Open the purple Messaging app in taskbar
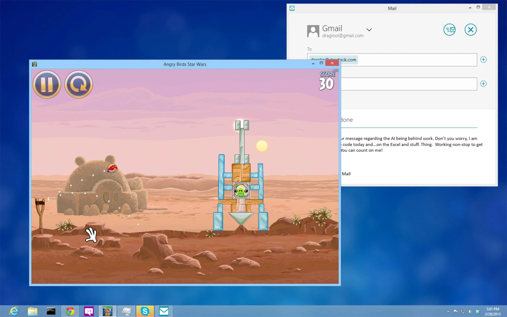 coord(89,311)
